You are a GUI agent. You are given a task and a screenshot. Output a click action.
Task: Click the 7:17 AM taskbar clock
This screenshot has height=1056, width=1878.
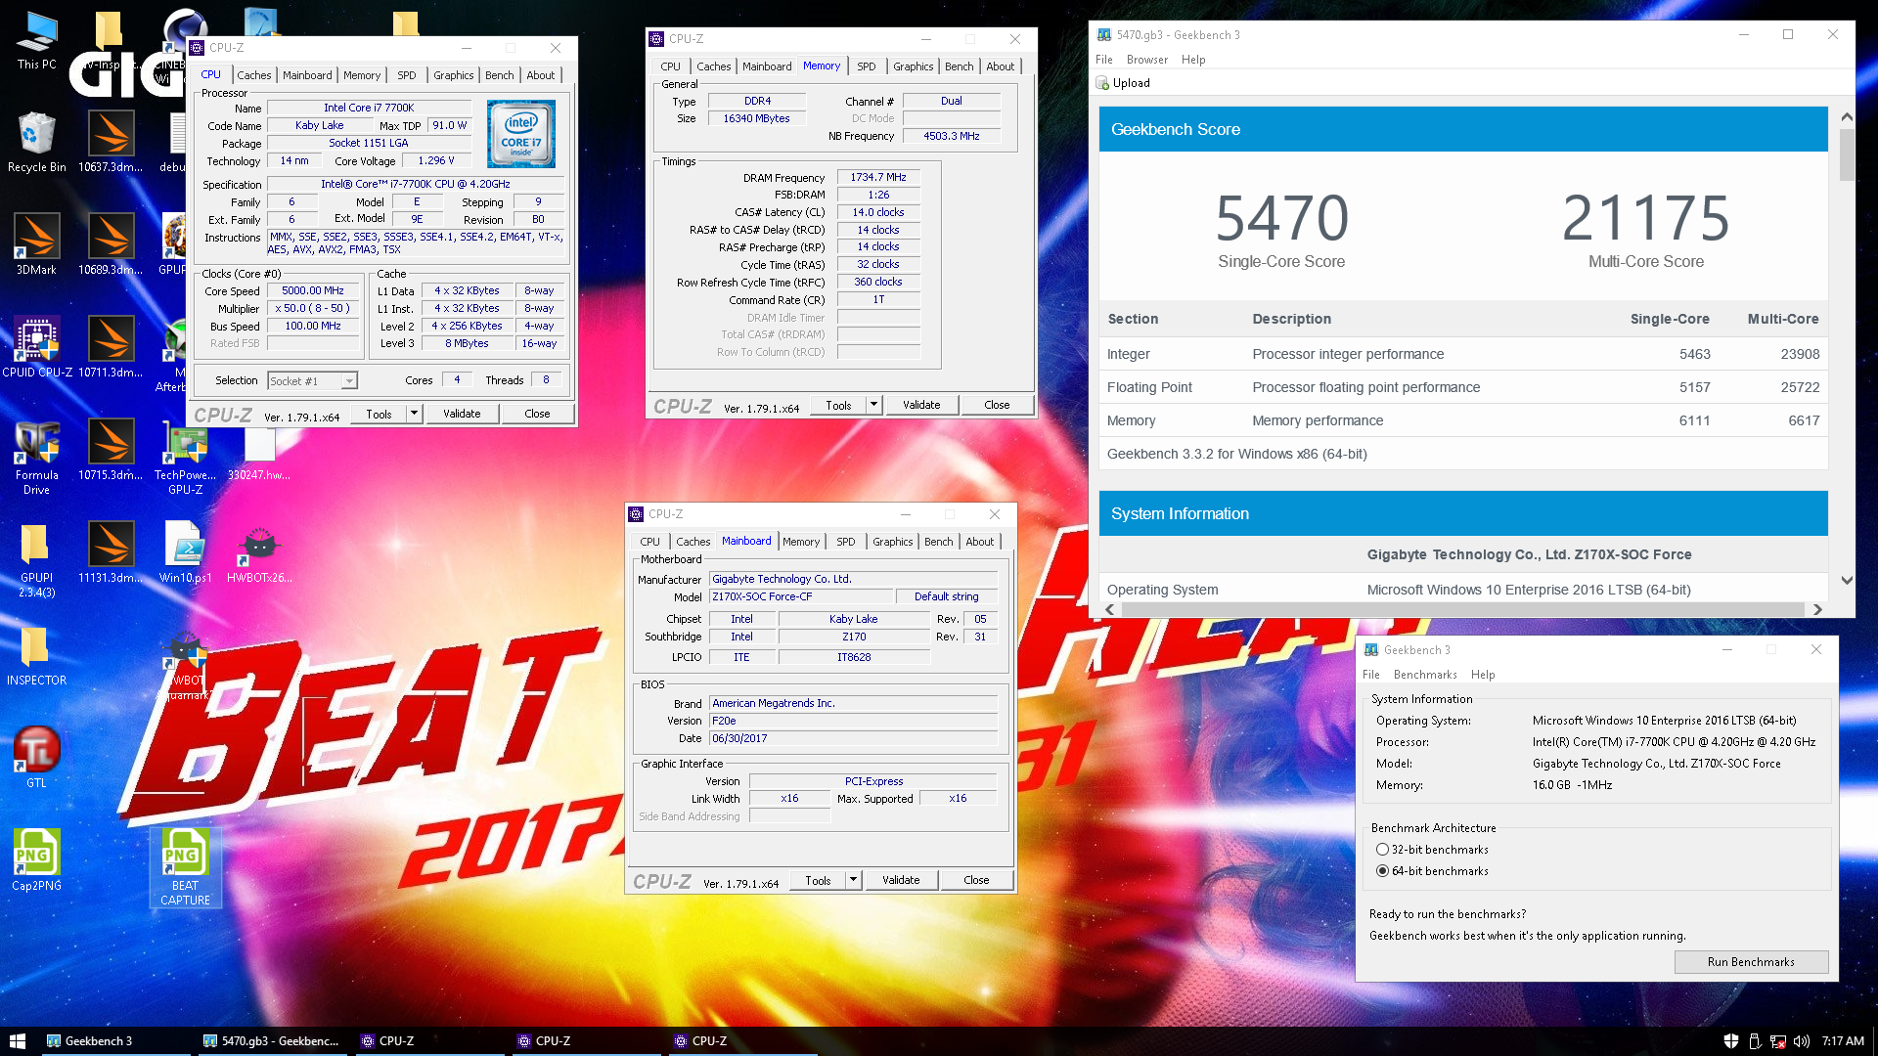1843,1041
